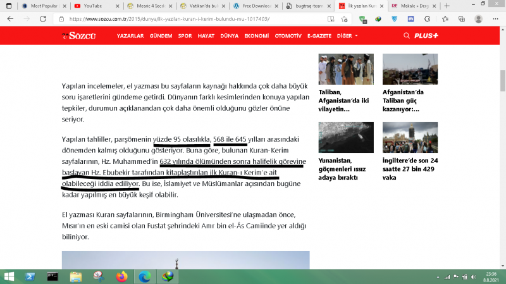Image resolution: width=506 pixels, height=284 pixels.
Task: Open File Explorer from the taskbar
Action: pos(76,276)
